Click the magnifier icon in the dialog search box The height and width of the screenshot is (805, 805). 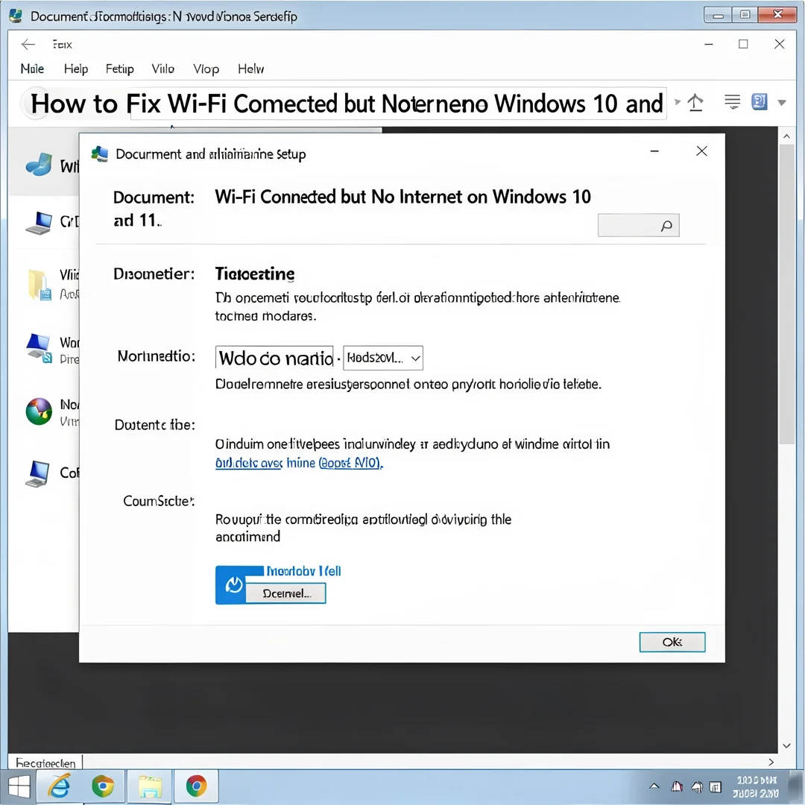(x=666, y=226)
